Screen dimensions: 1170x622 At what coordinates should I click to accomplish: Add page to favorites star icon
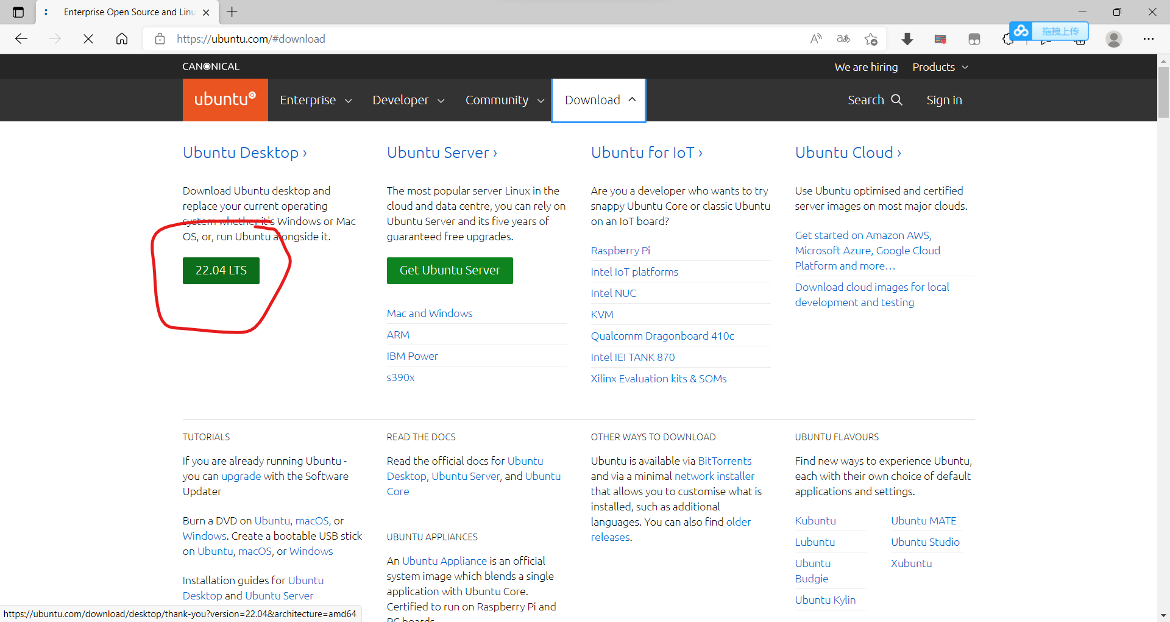tap(871, 39)
